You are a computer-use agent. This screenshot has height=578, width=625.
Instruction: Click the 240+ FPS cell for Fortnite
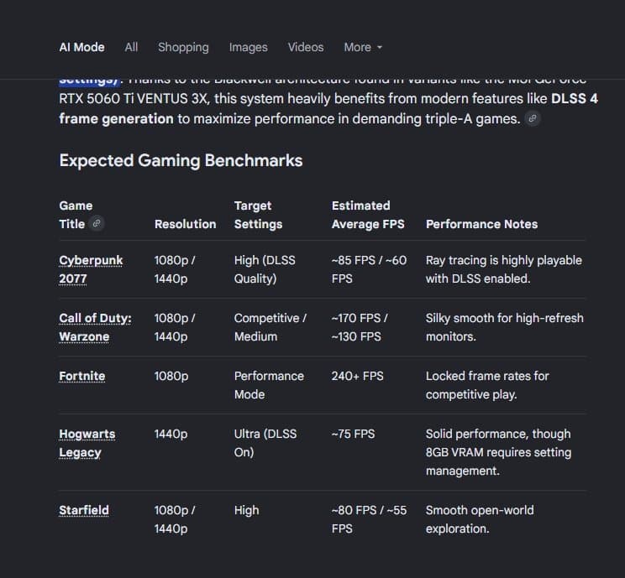pyautogui.click(x=358, y=376)
